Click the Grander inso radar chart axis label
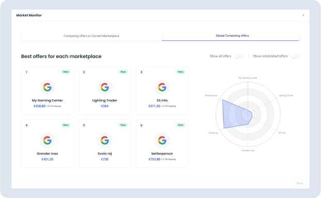Viewport: 321px width, 198px height. (248, 150)
